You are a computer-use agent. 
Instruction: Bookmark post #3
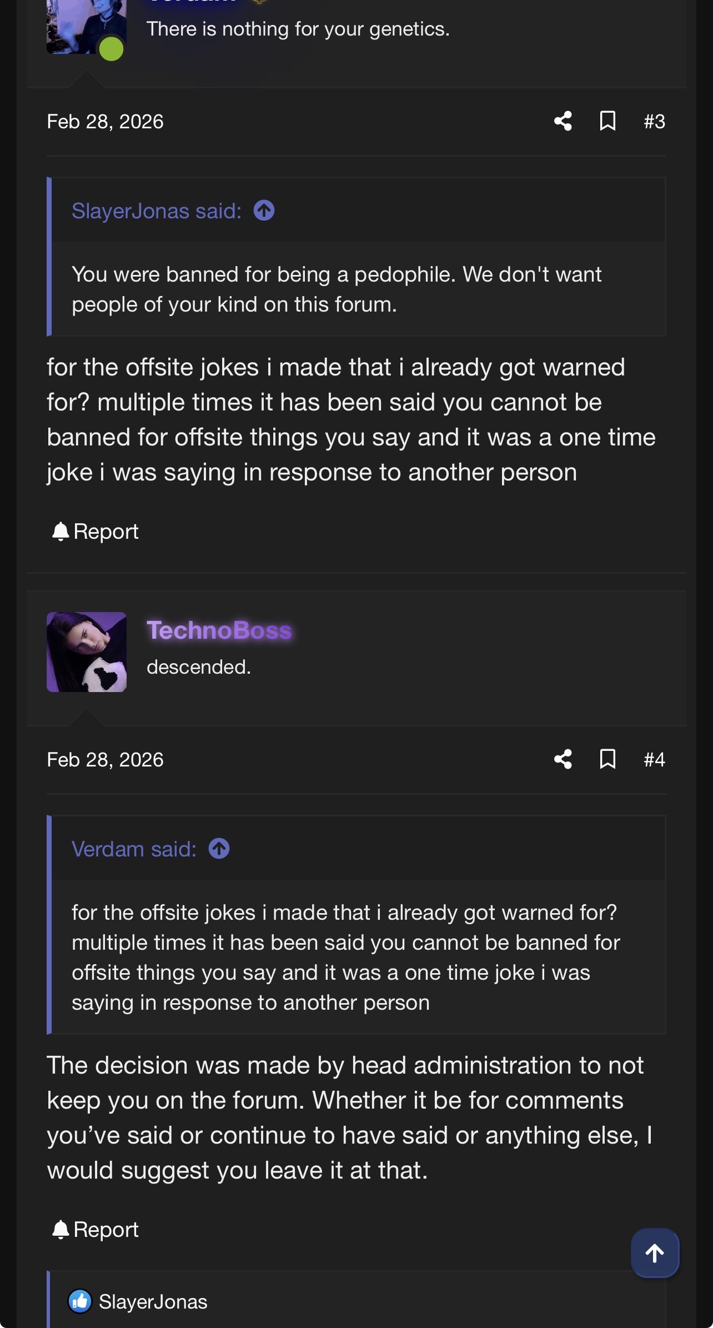[x=607, y=121]
